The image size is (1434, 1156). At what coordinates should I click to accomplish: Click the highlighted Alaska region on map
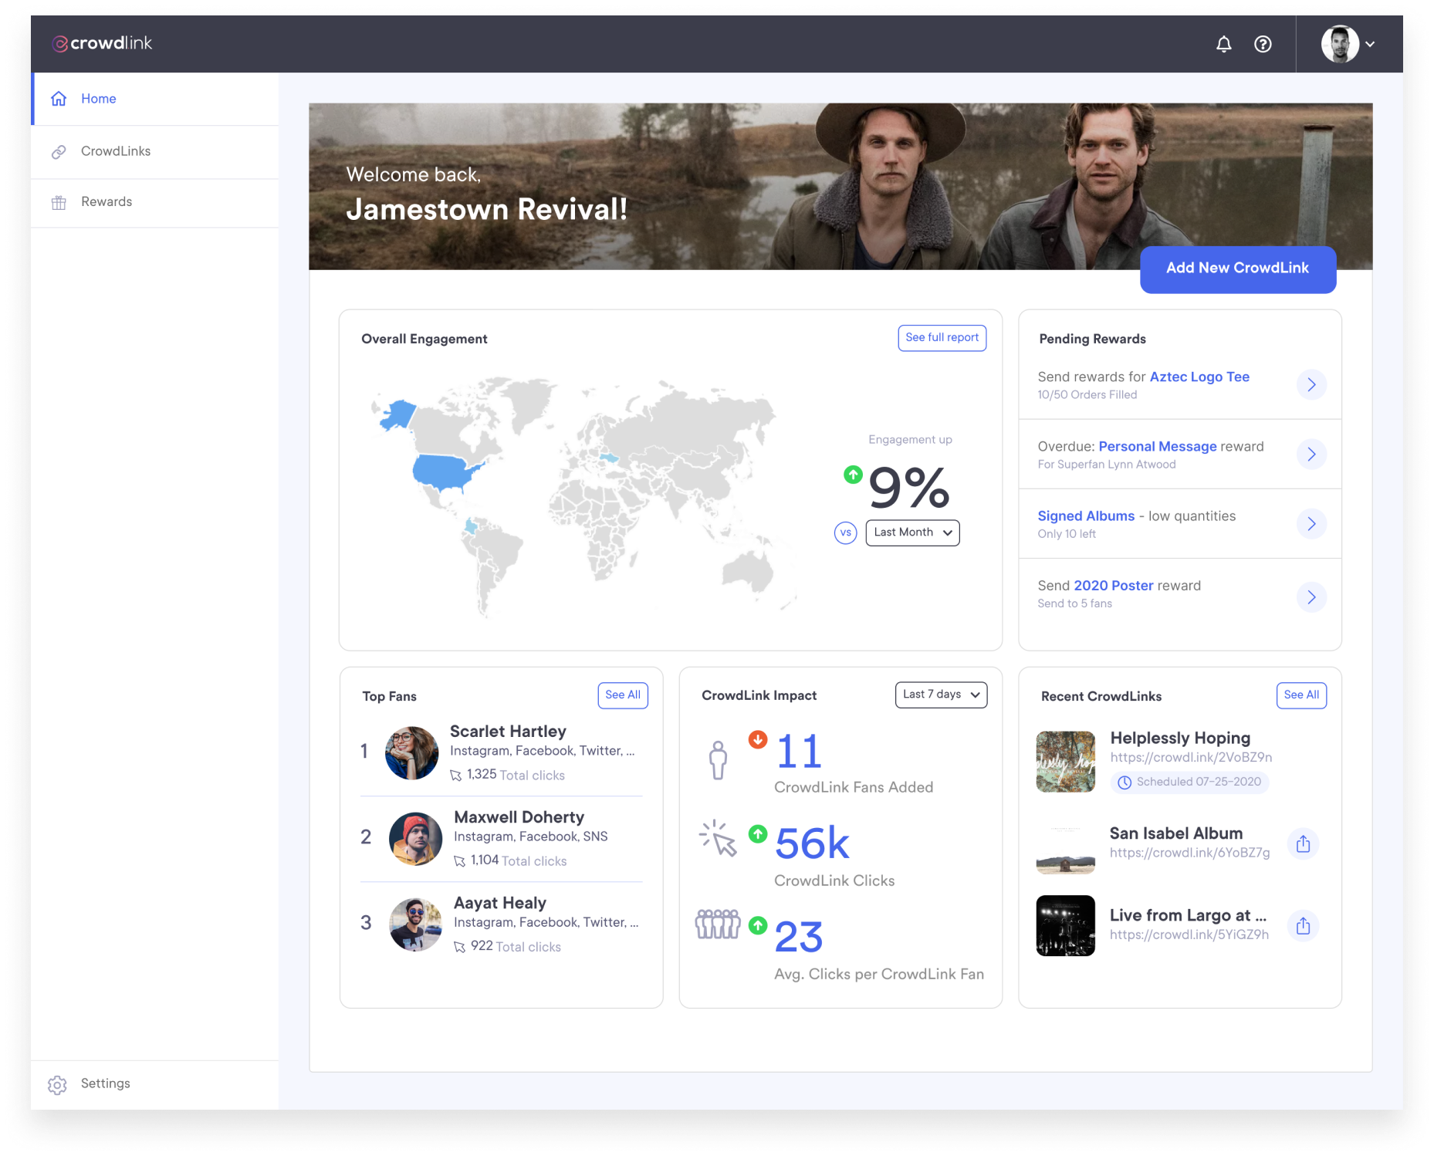pyautogui.click(x=398, y=415)
